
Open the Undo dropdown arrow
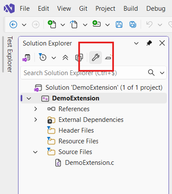click(160, 25)
